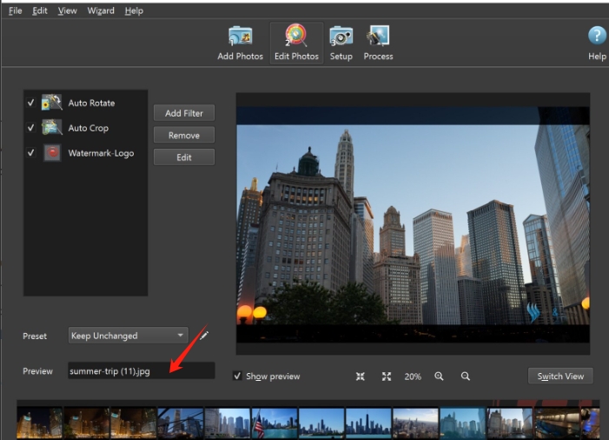609x440 pixels.
Task: Click the shrink-to-fit arrows icon
Action: (360, 377)
